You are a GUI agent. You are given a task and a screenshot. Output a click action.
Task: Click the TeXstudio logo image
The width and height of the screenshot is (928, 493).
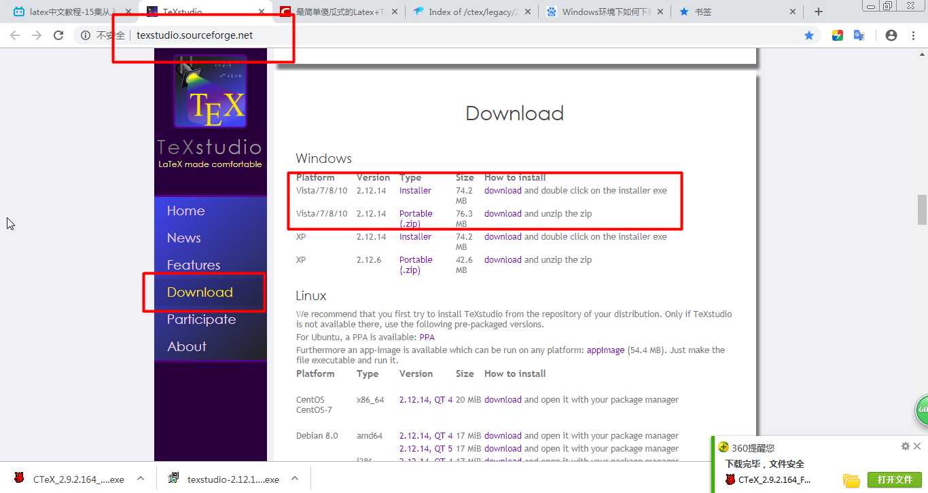(x=209, y=92)
